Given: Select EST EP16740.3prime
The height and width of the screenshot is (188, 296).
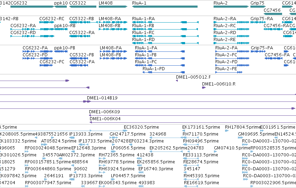Looking at the screenshot, I should 141,172.
